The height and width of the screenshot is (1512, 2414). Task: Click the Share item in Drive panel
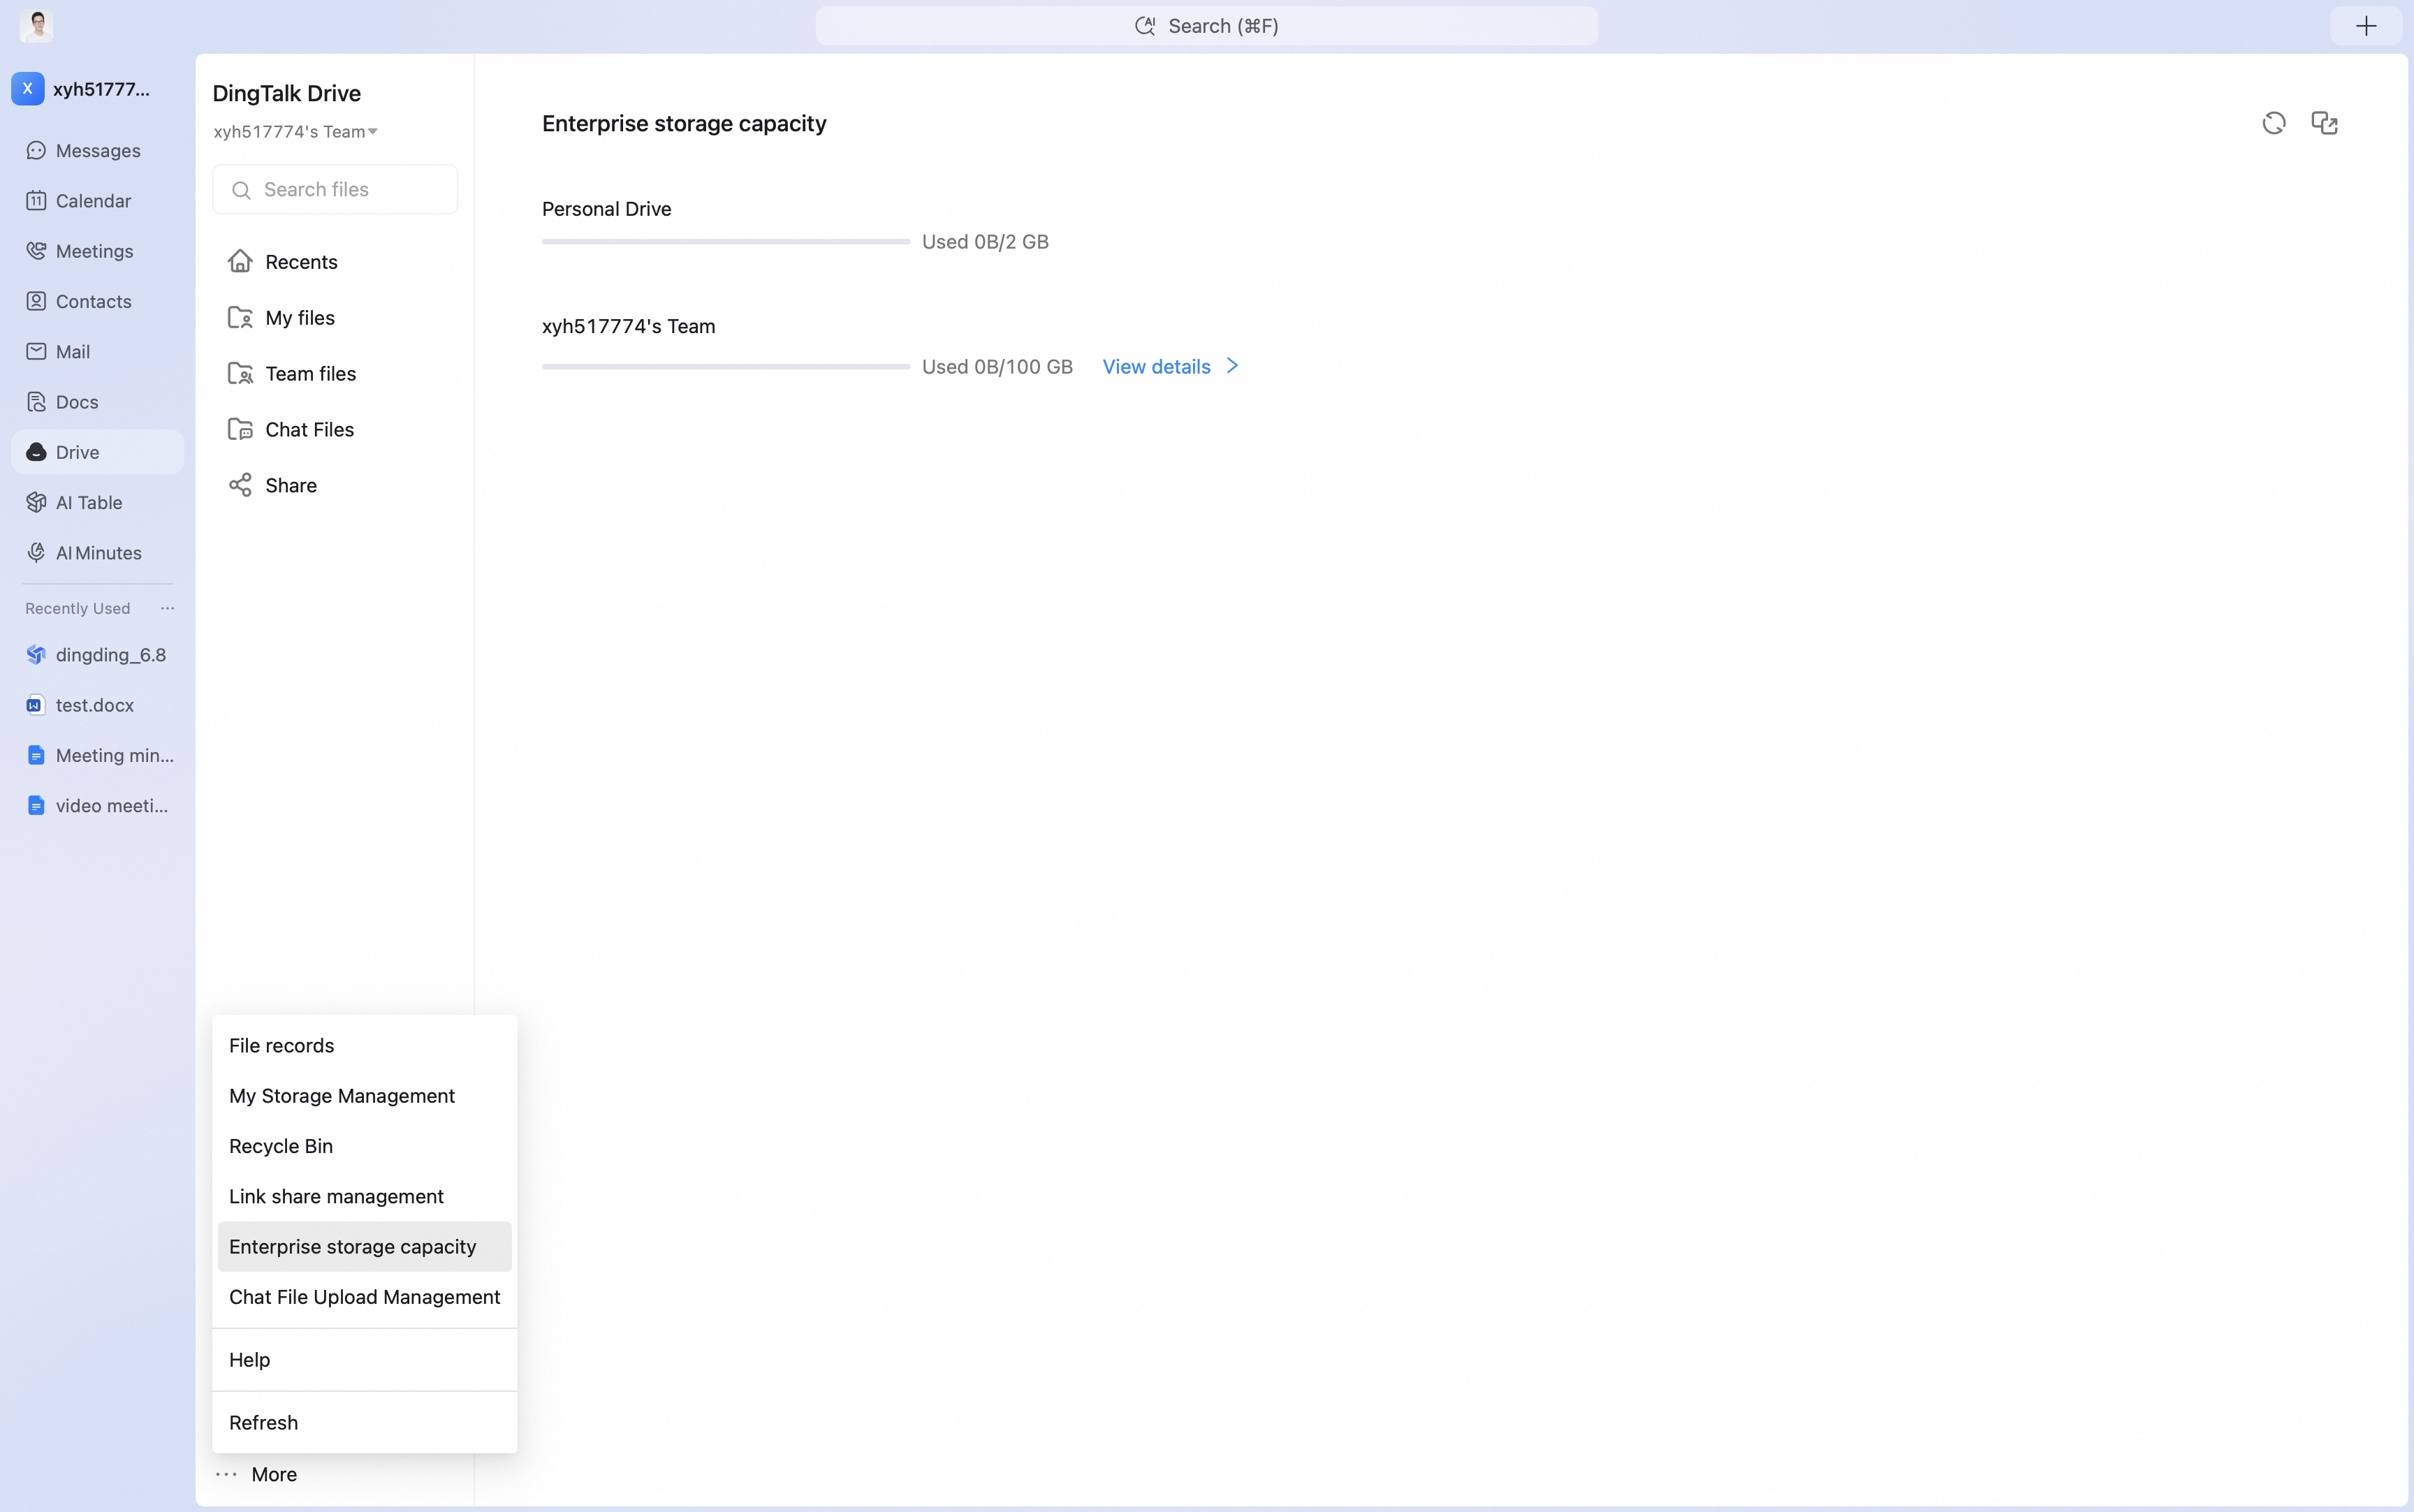tap(334, 485)
